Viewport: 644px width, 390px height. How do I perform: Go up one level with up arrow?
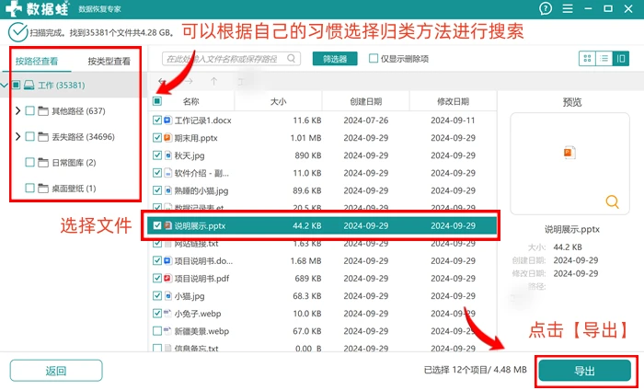[213, 81]
